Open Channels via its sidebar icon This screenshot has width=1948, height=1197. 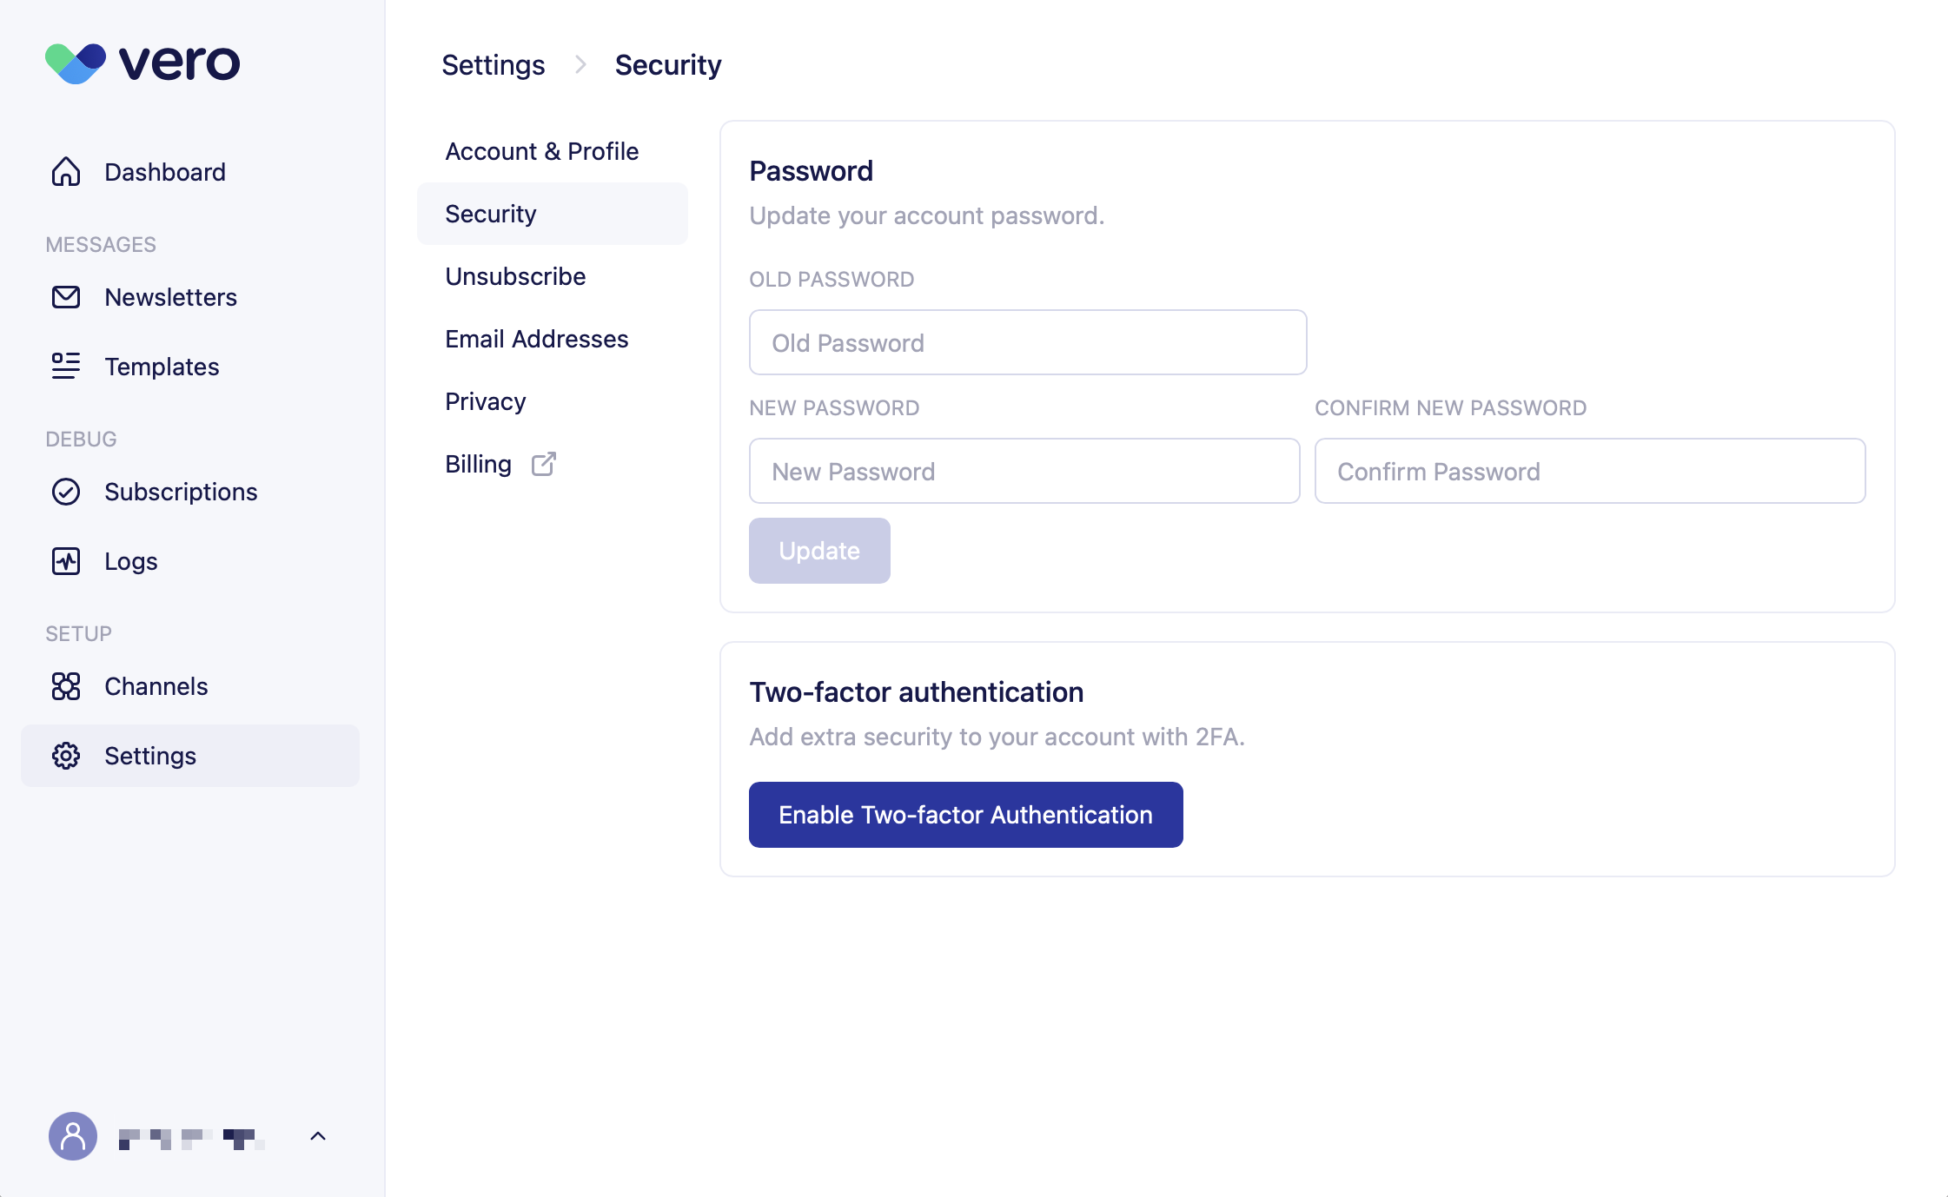click(65, 686)
